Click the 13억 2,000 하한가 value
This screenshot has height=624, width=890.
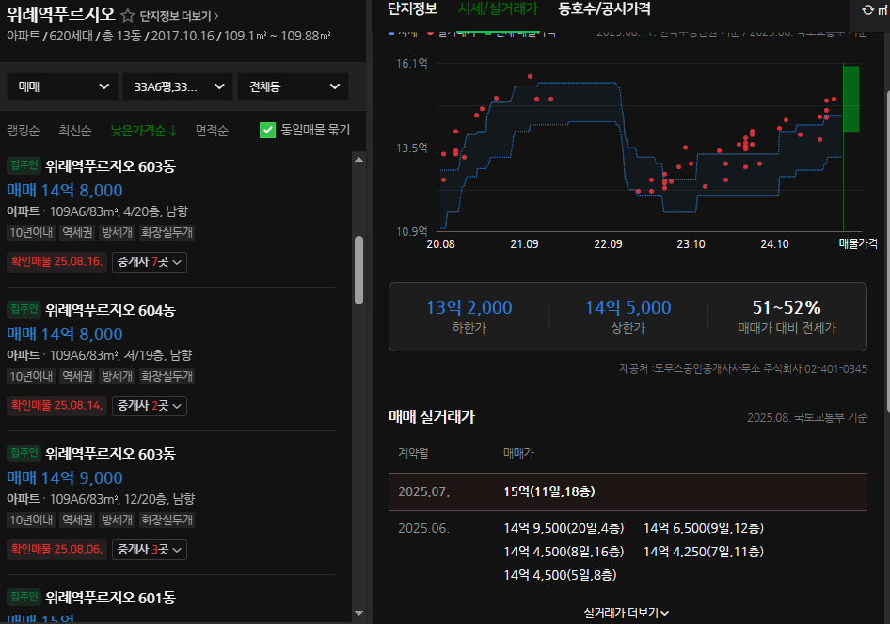coord(469,307)
